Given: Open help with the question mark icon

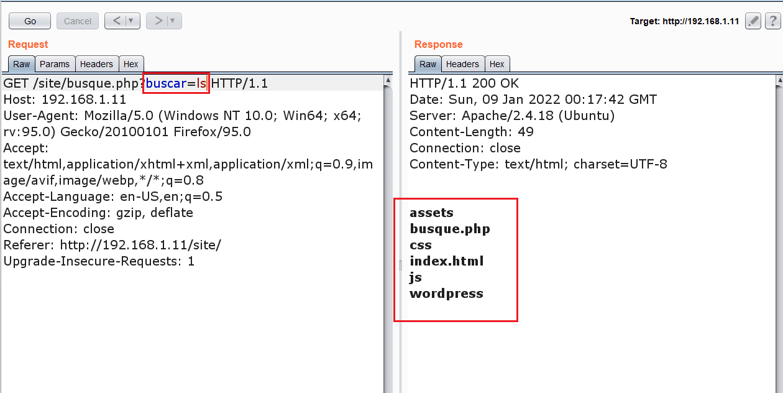Looking at the screenshot, I should [x=772, y=21].
